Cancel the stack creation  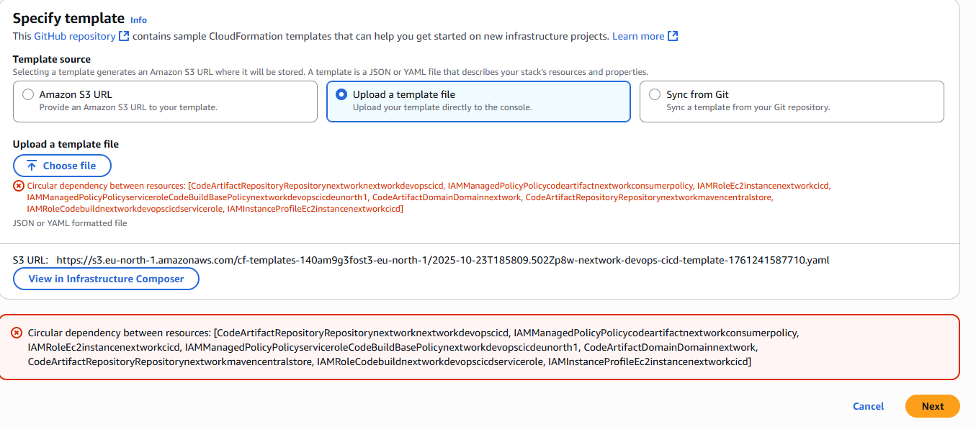click(868, 406)
